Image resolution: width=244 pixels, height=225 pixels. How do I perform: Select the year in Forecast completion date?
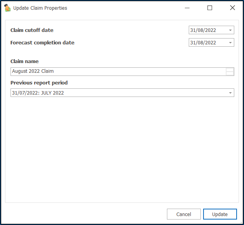(x=211, y=42)
